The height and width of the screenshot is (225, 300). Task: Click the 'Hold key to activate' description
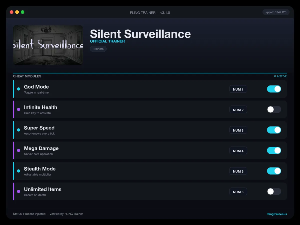coord(37,113)
